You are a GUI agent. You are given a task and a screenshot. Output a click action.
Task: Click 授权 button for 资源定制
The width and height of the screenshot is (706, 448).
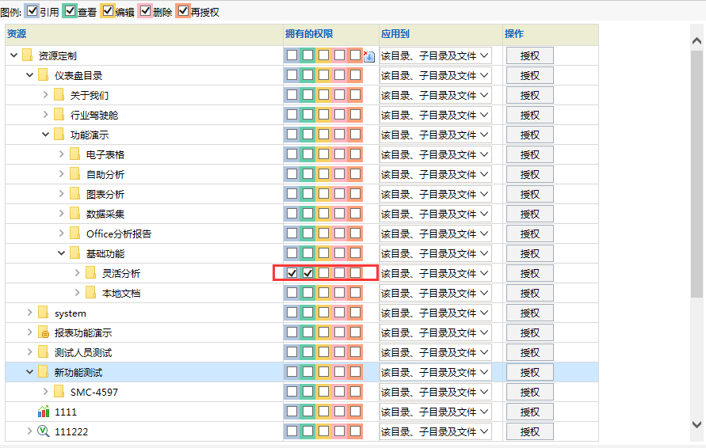(x=529, y=55)
